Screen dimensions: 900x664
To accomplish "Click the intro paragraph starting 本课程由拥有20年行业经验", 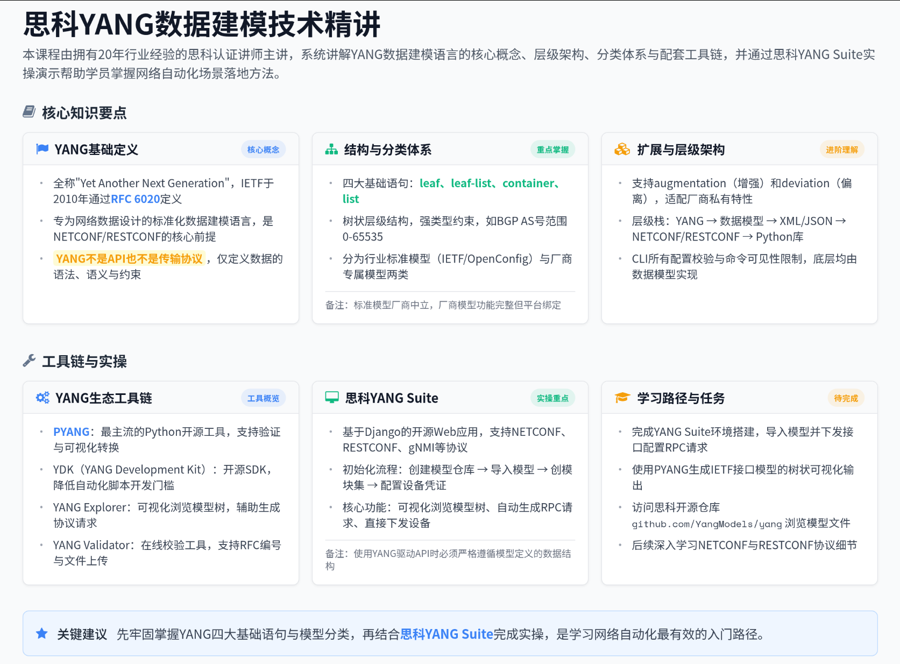I will click(x=449, y=63).
